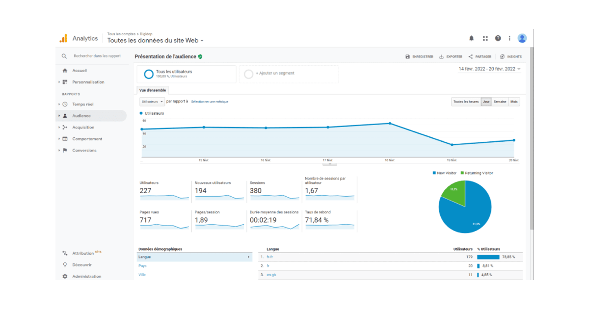The image size is (589, 309).
Task: Open the Utilisateurs metric dropdown
Action: tap(152, 102)
